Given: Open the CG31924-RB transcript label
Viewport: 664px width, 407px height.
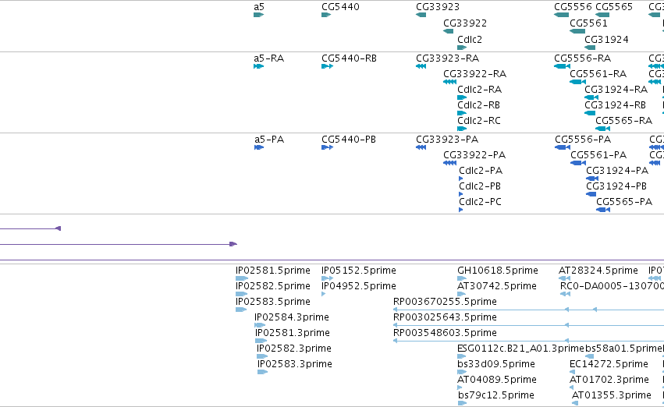Looking at the screenshot, I should (615, 105).
